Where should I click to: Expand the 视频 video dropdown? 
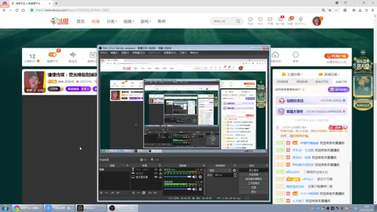point(129,21)
